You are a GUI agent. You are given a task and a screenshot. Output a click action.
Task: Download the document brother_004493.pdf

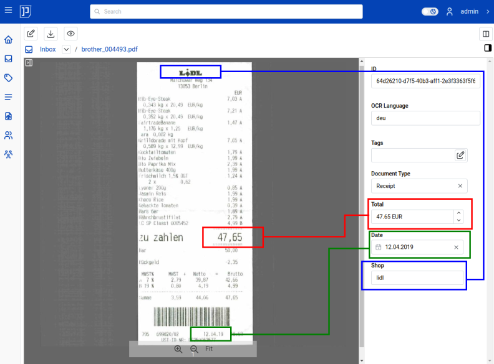[x=51, y=34]
